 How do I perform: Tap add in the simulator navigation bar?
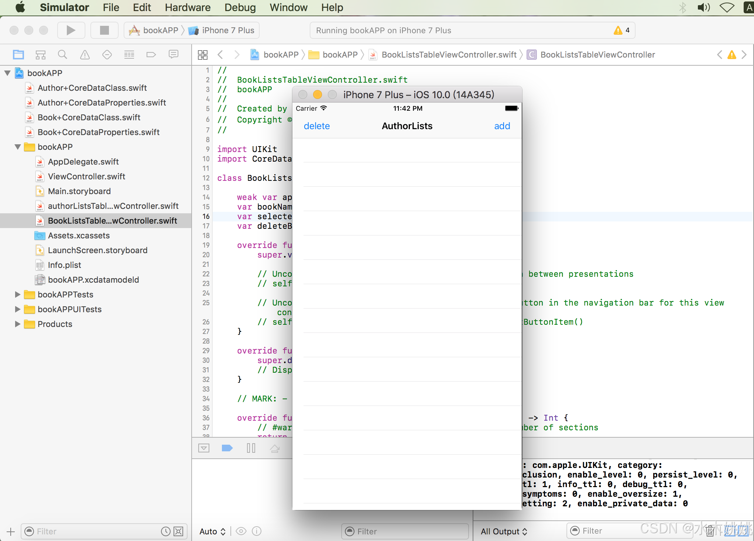pyautogui.click(x=502, y=126)
